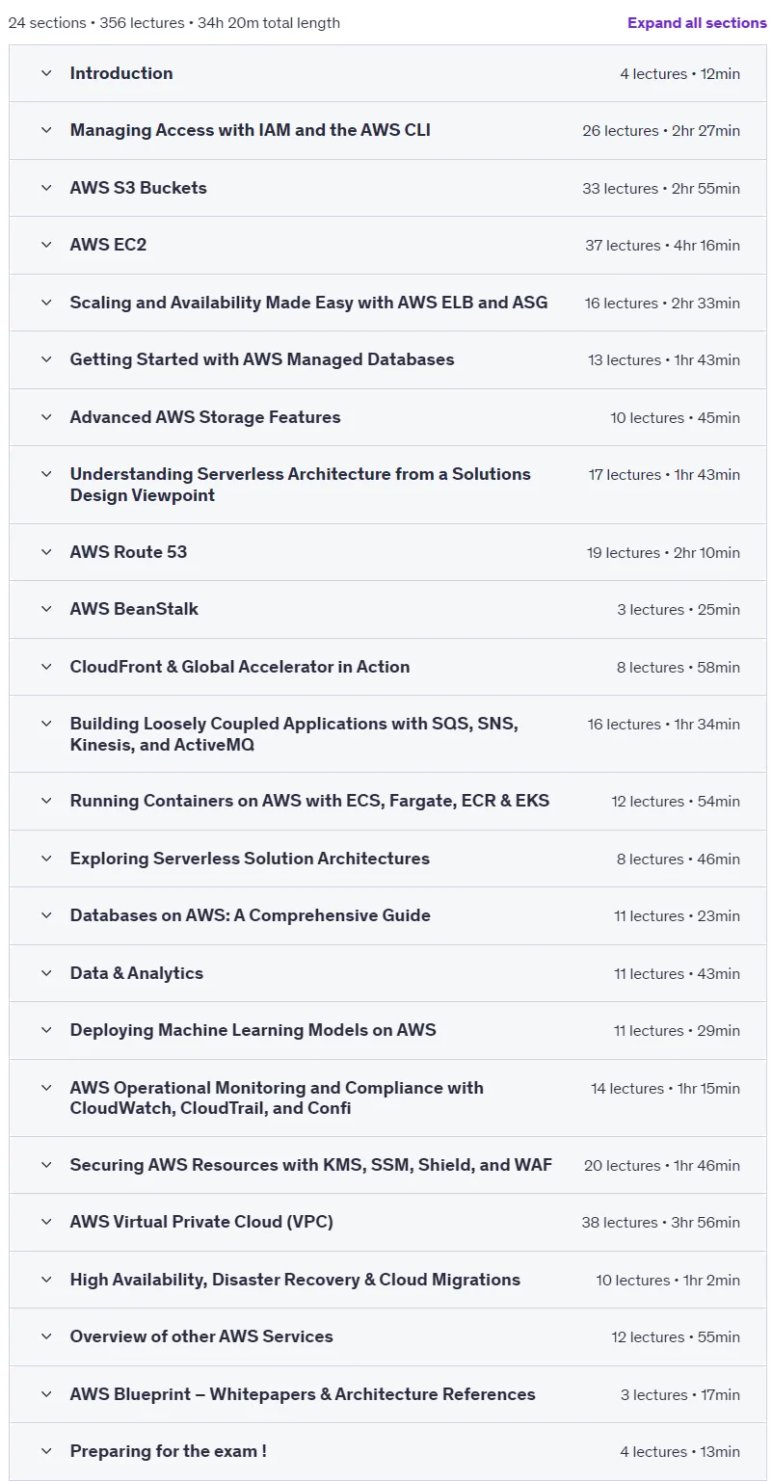Expand Data & Analytics chevron icon

(46, 973)
